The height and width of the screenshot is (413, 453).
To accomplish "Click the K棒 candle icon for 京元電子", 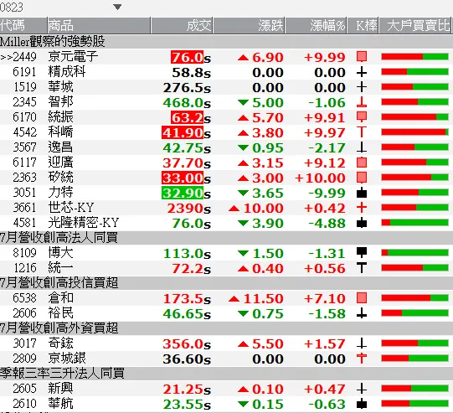I will [x=362, y=57].
